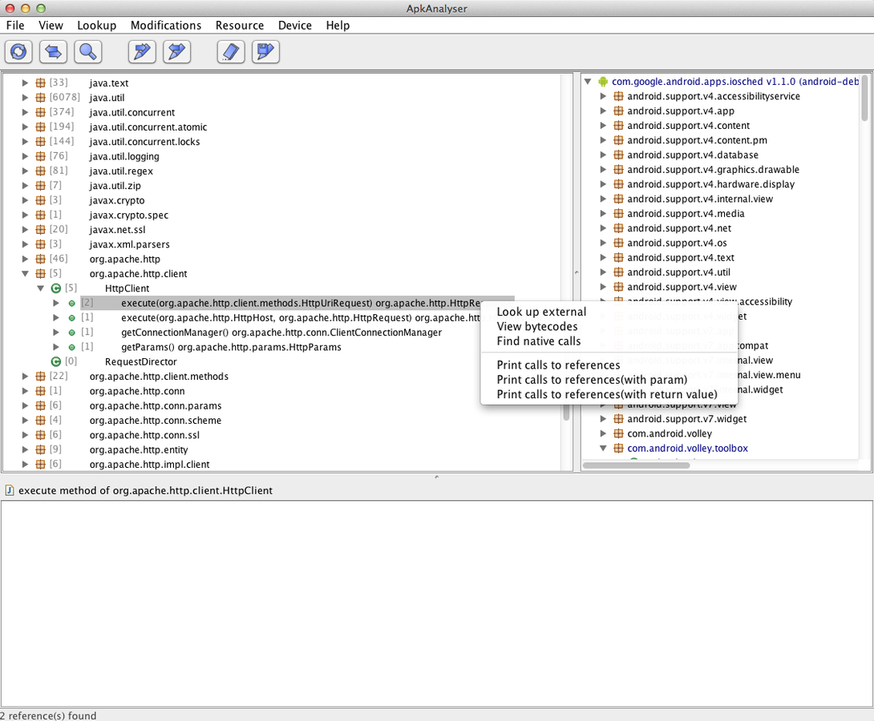Select android.support.v4.graphics.drawable package row
Viewport: 874px width, 721px height.
(713, 170)
